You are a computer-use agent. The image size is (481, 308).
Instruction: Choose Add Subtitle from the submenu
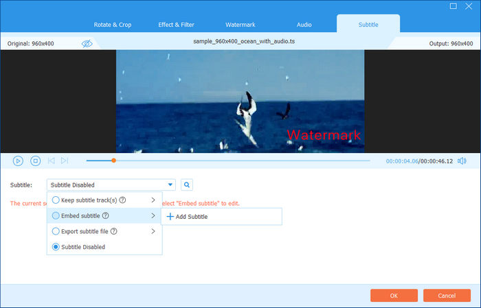coord(221,217)
